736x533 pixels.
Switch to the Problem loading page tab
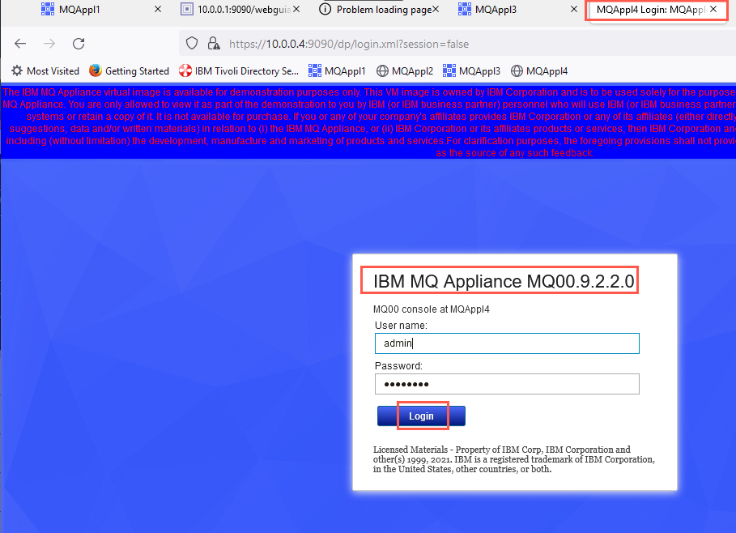click(376, 10)
